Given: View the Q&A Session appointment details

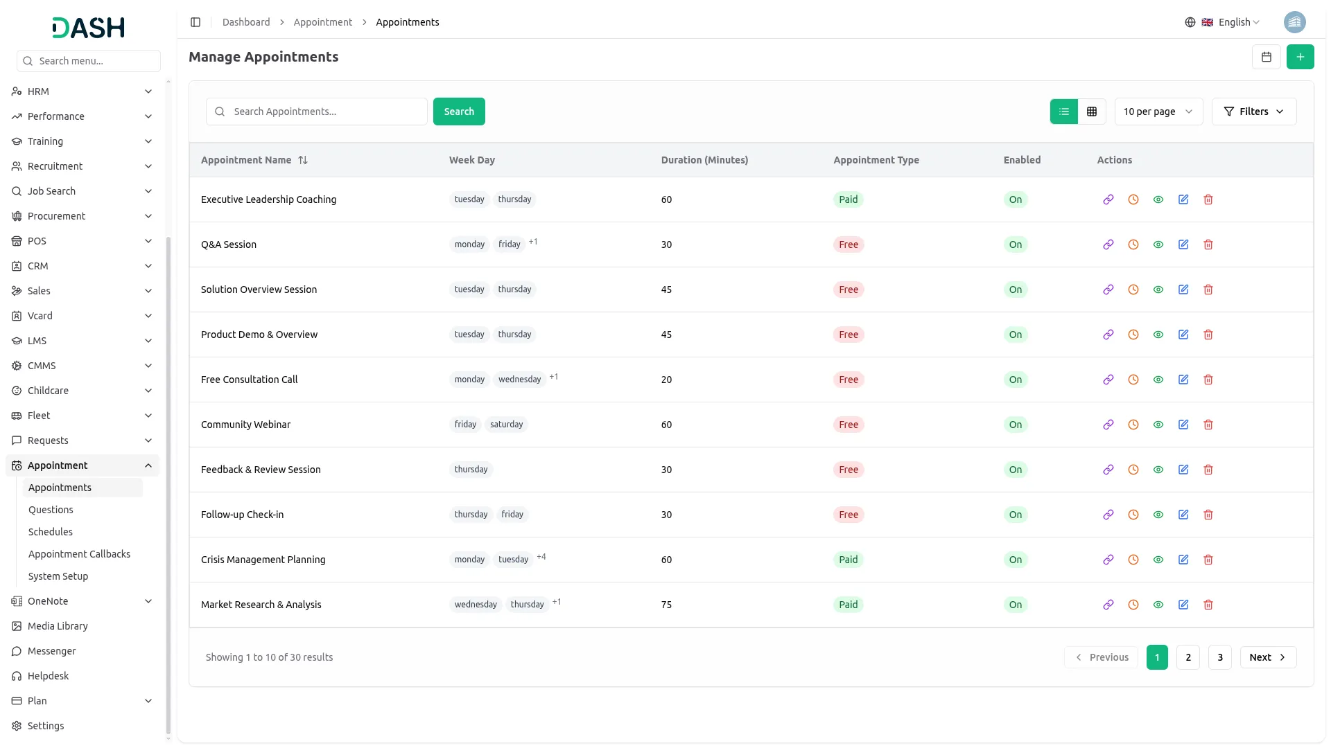Looking at the screenshot, I should pos(1158,244).
